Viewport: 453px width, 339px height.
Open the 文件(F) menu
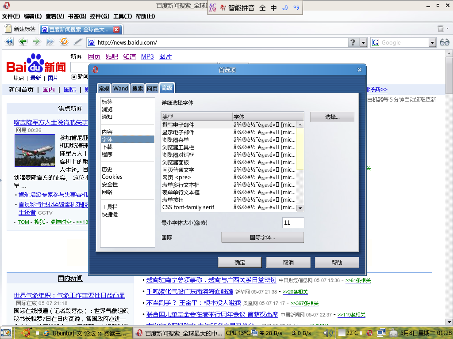coord(11,16)
